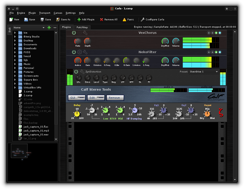Open the Transport menu
The image size is (244, 189).
[44, 13]
